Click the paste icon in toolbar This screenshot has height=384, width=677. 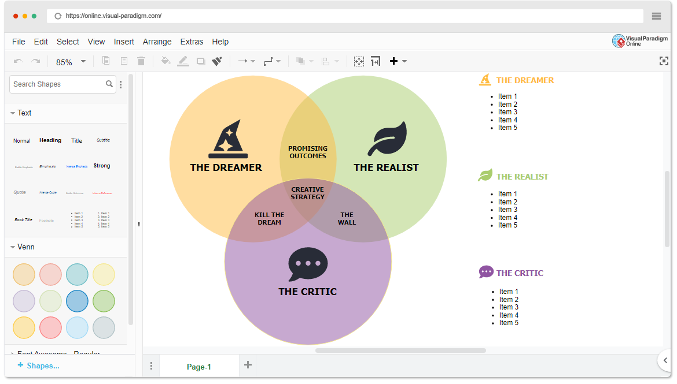tap(124, 61)
